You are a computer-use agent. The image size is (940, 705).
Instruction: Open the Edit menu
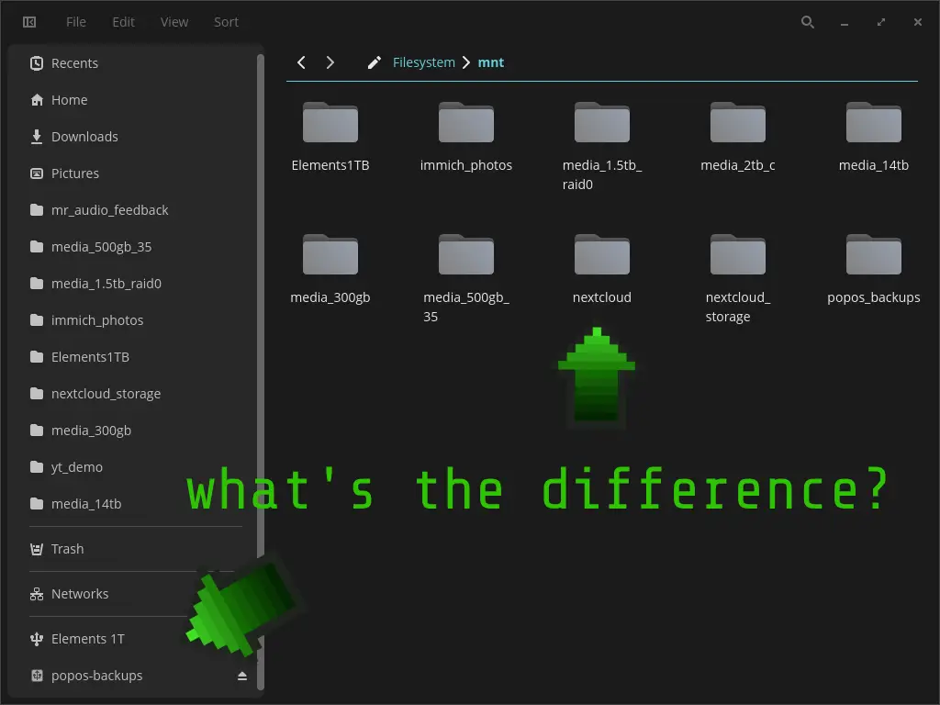[124, 22]
